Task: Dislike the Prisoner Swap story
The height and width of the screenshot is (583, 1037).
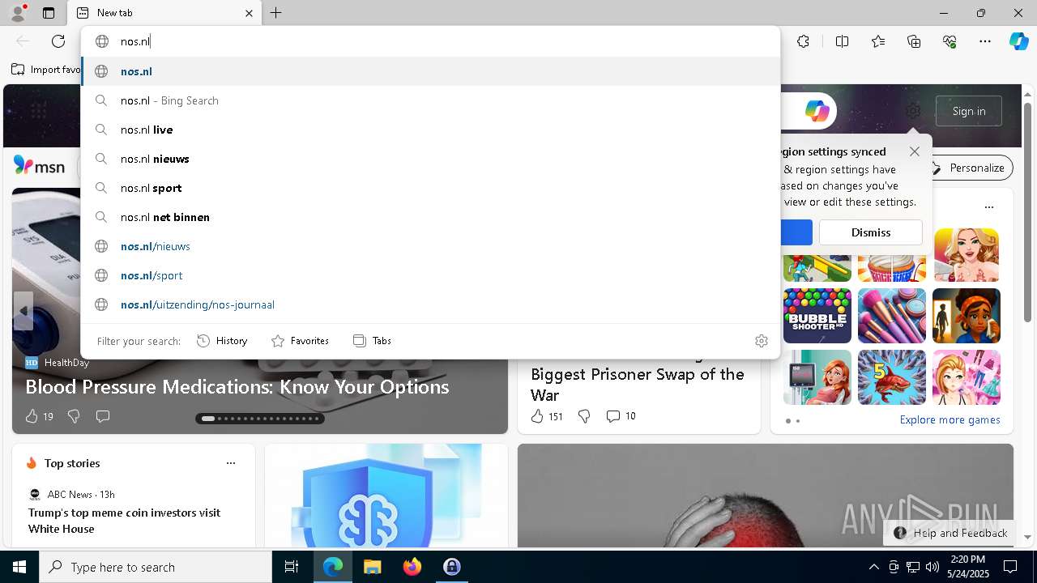Action: pyautogui.click(x=584, y=416)
